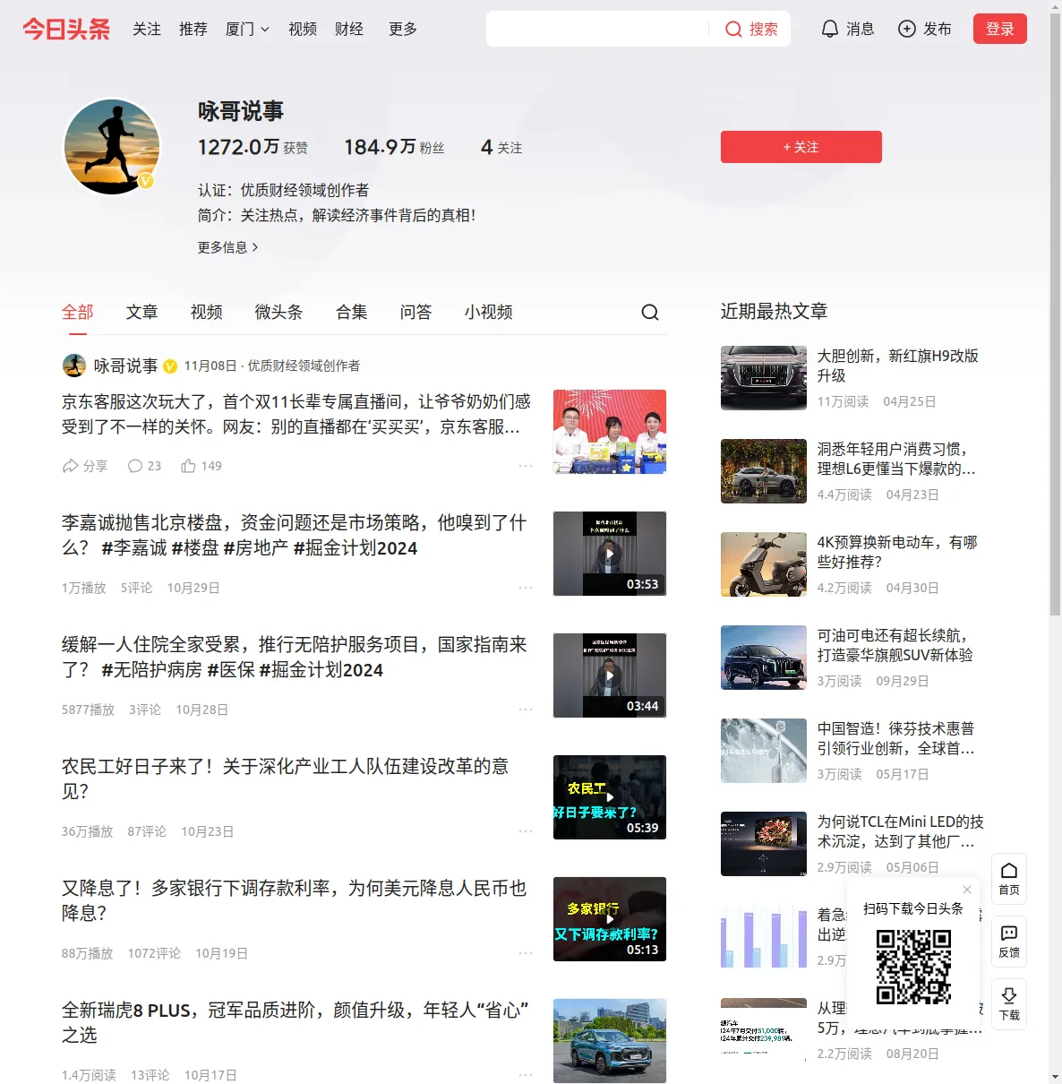Switch to the 小视频 tab
Viewport: 1062px width, 1084px height.
click(x=489, y=312)
